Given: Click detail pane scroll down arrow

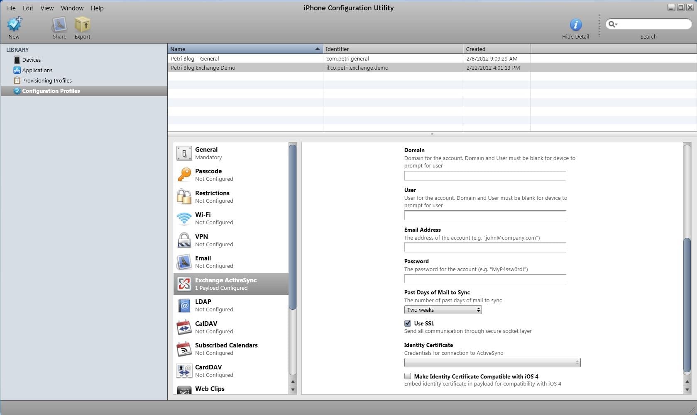Looking at the screenshot, I should [687, 390].
